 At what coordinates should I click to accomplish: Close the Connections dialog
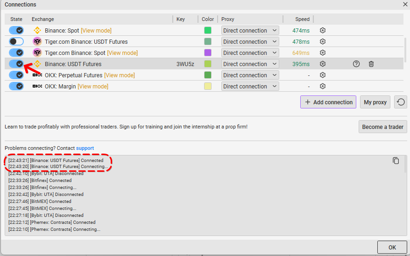click(405, 5)
